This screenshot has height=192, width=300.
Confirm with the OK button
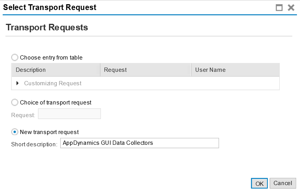click(x=259, y=184)
